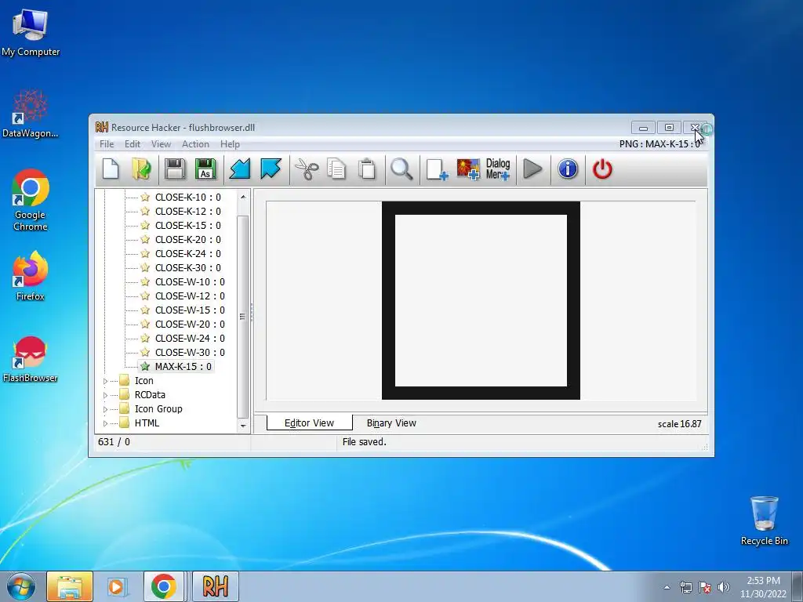Open Find with the magnifier icon
This screenshot has height=602, width=803.
pyautogui.click(x=401, y=169)
